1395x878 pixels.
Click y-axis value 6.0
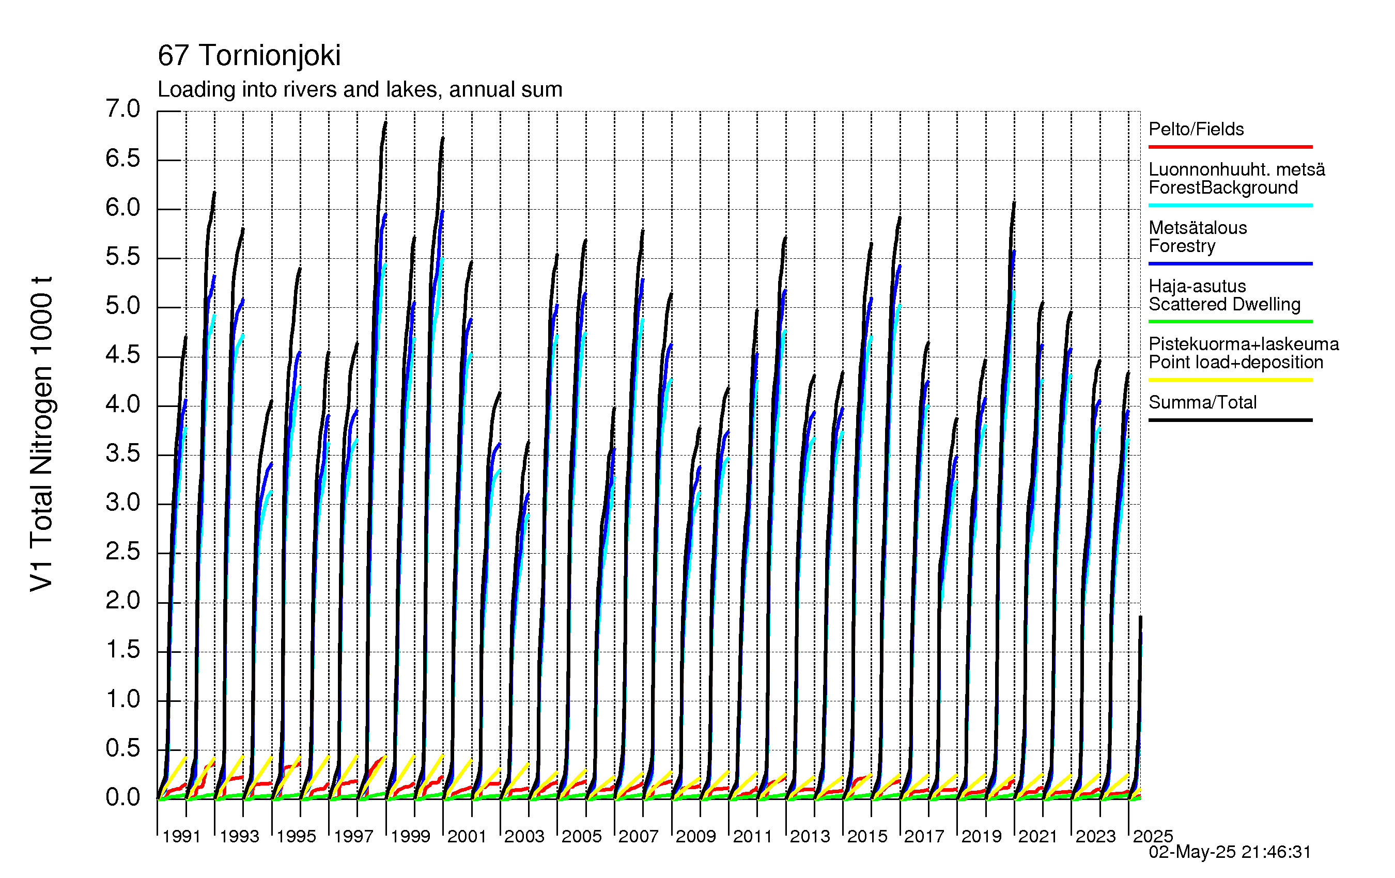click(x=123, y=208)
